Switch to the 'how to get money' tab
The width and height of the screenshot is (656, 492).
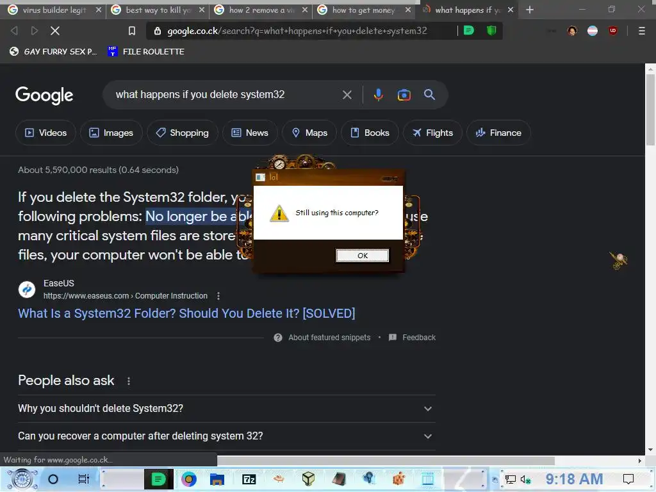[363, 10]
